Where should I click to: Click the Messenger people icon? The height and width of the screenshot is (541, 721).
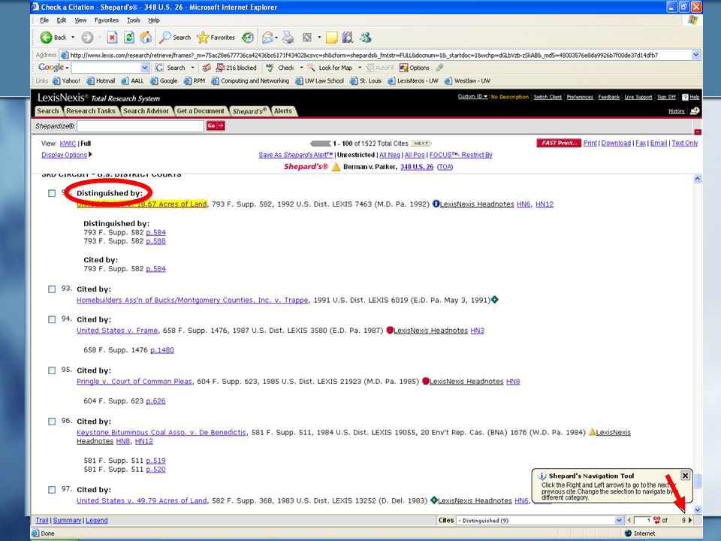point(366,38)
